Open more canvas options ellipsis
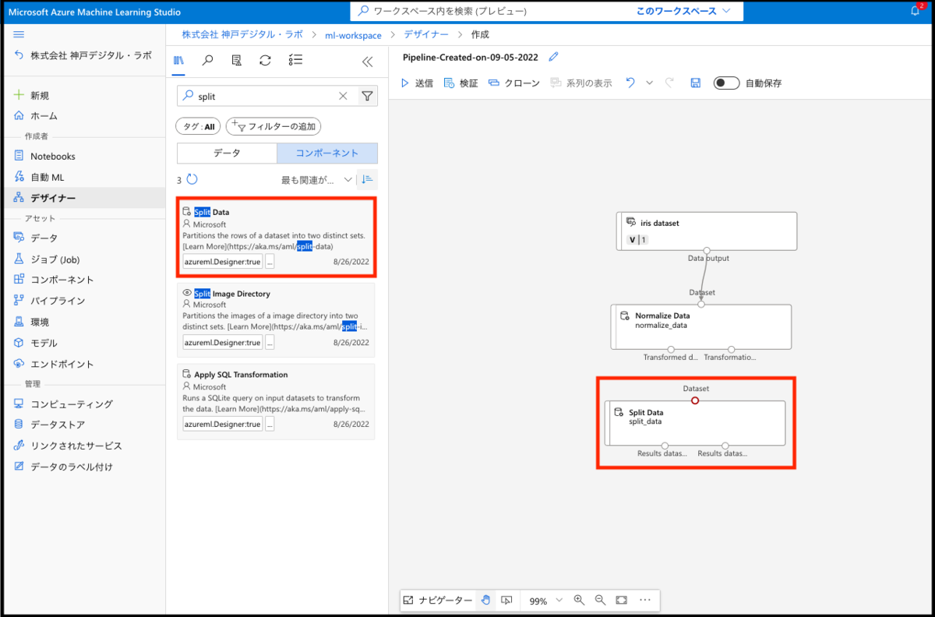This screenshot has width=935, height=617. coord(644,600)
